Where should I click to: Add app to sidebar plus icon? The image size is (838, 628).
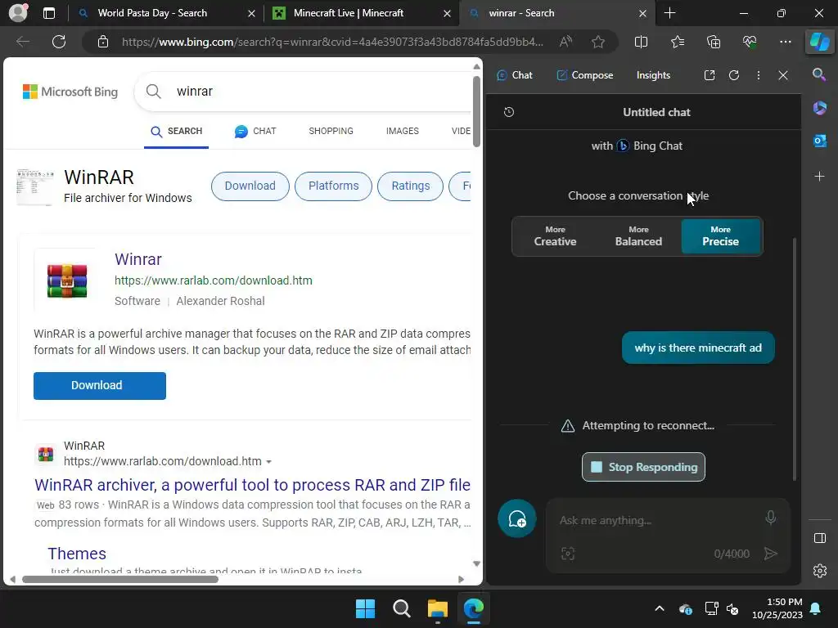[819, 177]
